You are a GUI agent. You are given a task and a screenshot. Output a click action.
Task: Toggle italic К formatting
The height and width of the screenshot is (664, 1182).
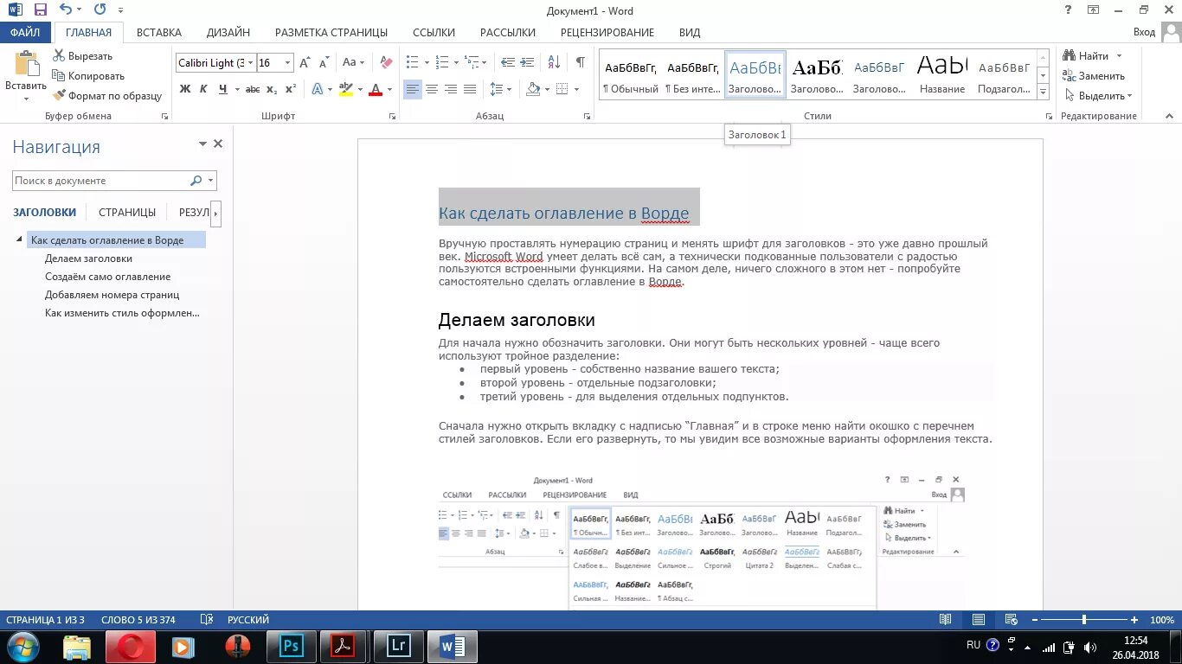(203, 89)
